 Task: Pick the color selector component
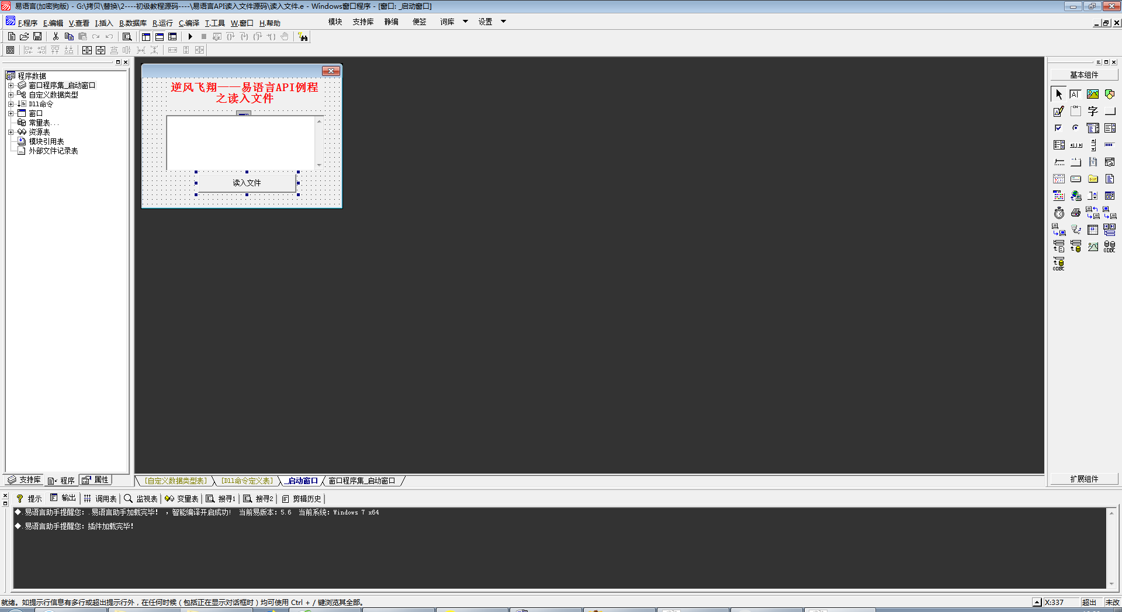click(1059, 196)
